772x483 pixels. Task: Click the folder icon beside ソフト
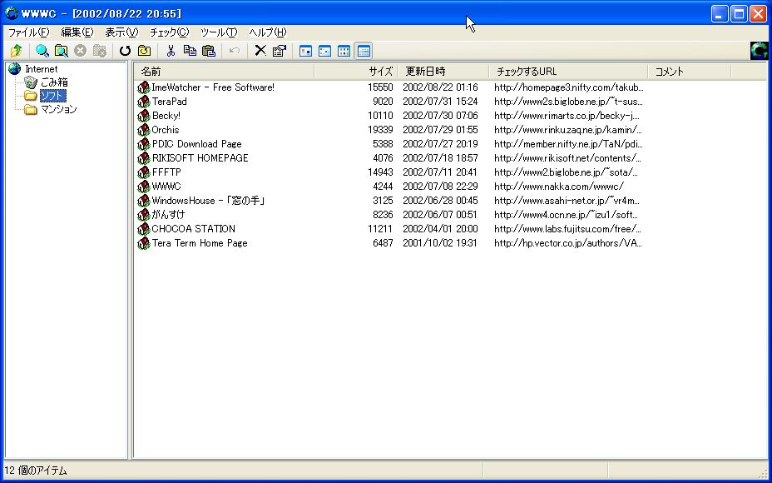[x=31, y=96]
